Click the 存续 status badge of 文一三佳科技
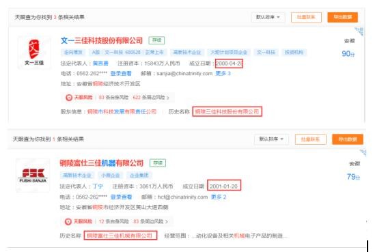This screenshot has height=252, width=373. (156, 40)
